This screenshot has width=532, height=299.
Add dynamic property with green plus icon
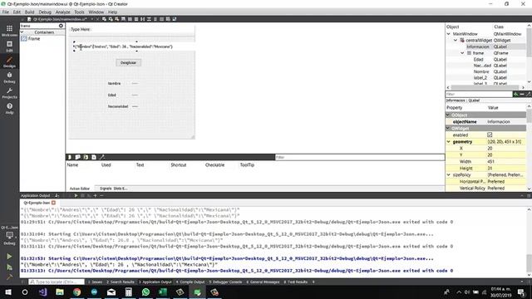pos(515,94)
